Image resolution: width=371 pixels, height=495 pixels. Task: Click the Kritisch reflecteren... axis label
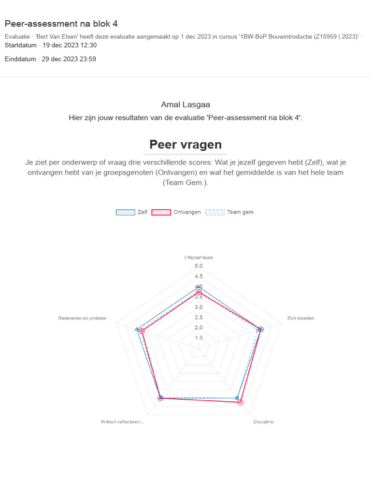[122, 422]
